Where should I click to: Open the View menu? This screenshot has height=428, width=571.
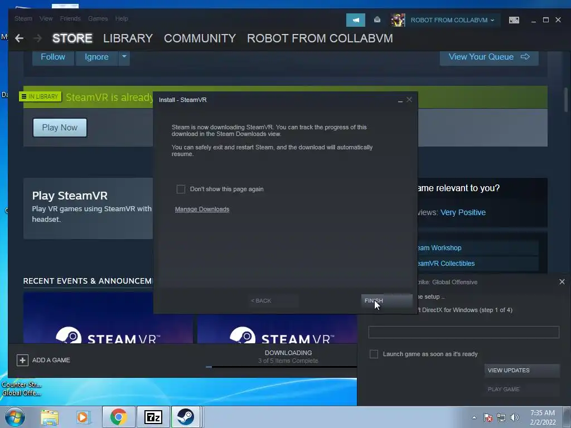pos(46,18)
